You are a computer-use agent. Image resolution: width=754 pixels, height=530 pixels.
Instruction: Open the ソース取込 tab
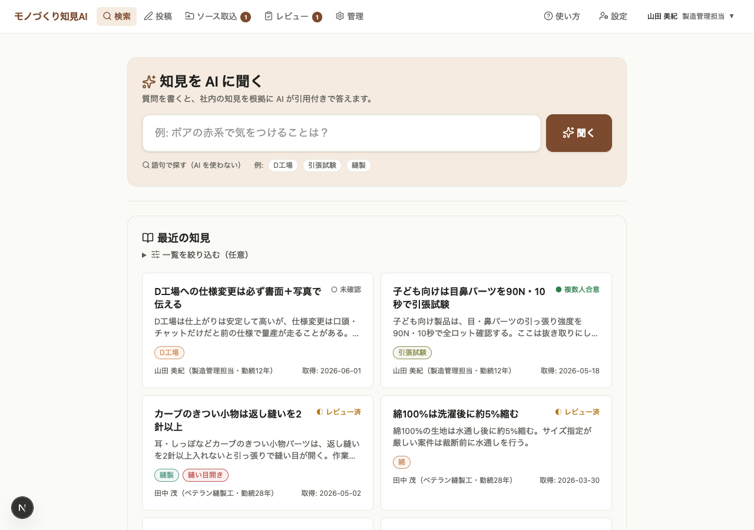pos(217,16)
